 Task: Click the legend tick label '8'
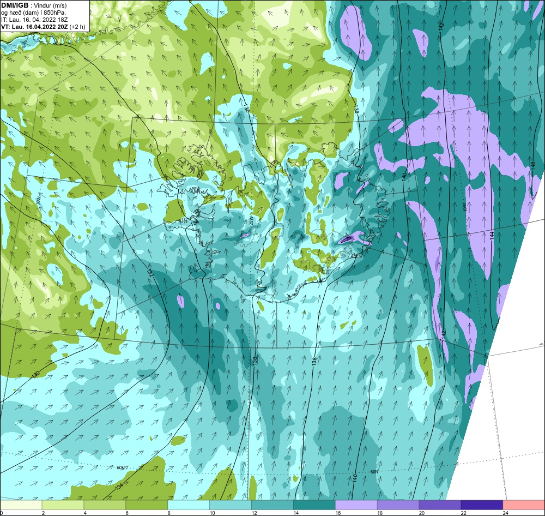[169, 513]
